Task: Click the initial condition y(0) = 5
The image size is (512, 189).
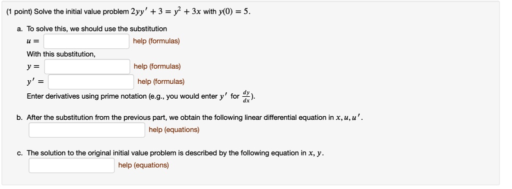Action: pyautogui.click(x=234, y=12)
